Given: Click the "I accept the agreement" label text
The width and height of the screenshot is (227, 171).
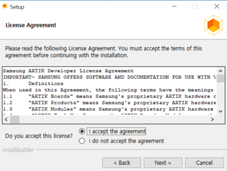Looking at the screenshot, I should click(117, 132).
